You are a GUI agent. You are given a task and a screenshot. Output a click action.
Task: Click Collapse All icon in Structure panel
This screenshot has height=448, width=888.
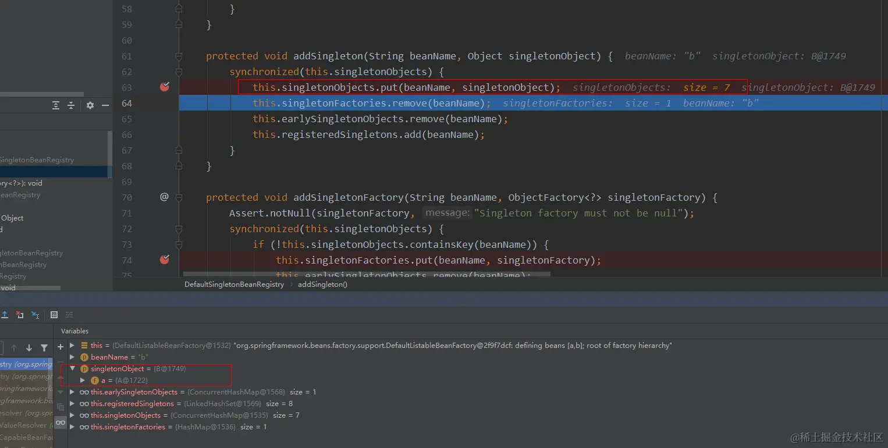point(71,105)
